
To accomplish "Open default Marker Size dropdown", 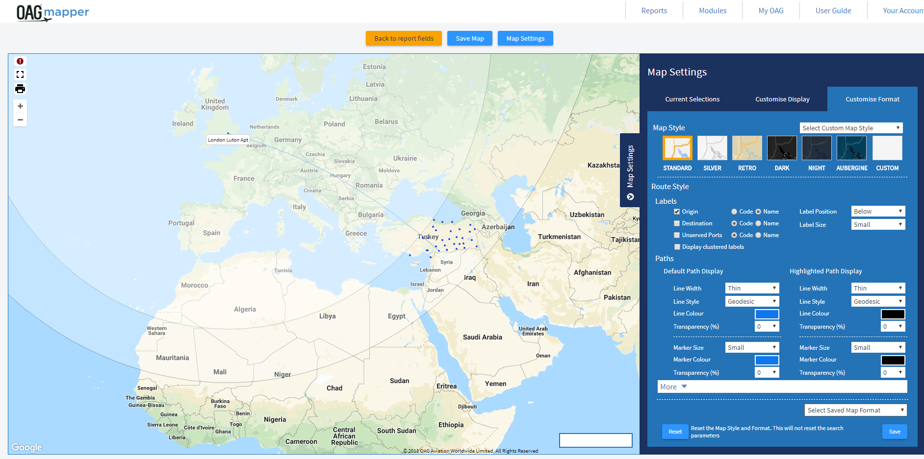I will 752,347.
